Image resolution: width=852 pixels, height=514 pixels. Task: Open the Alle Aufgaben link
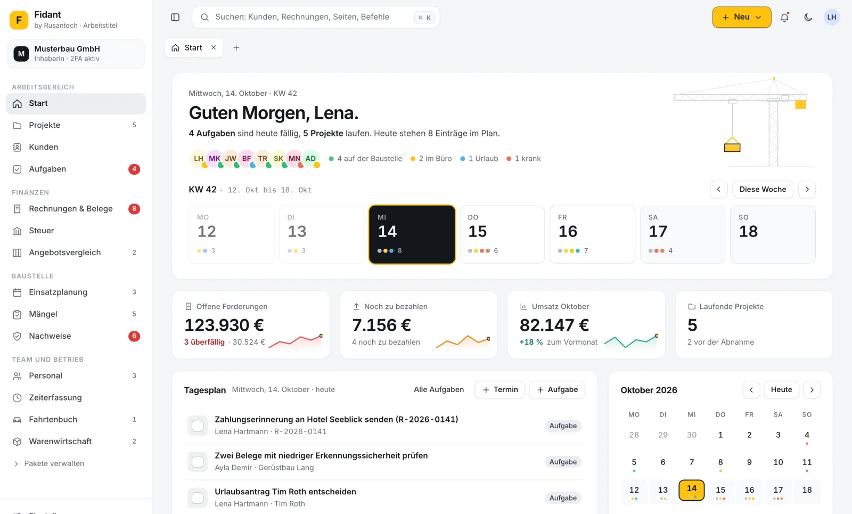(439, 390)
